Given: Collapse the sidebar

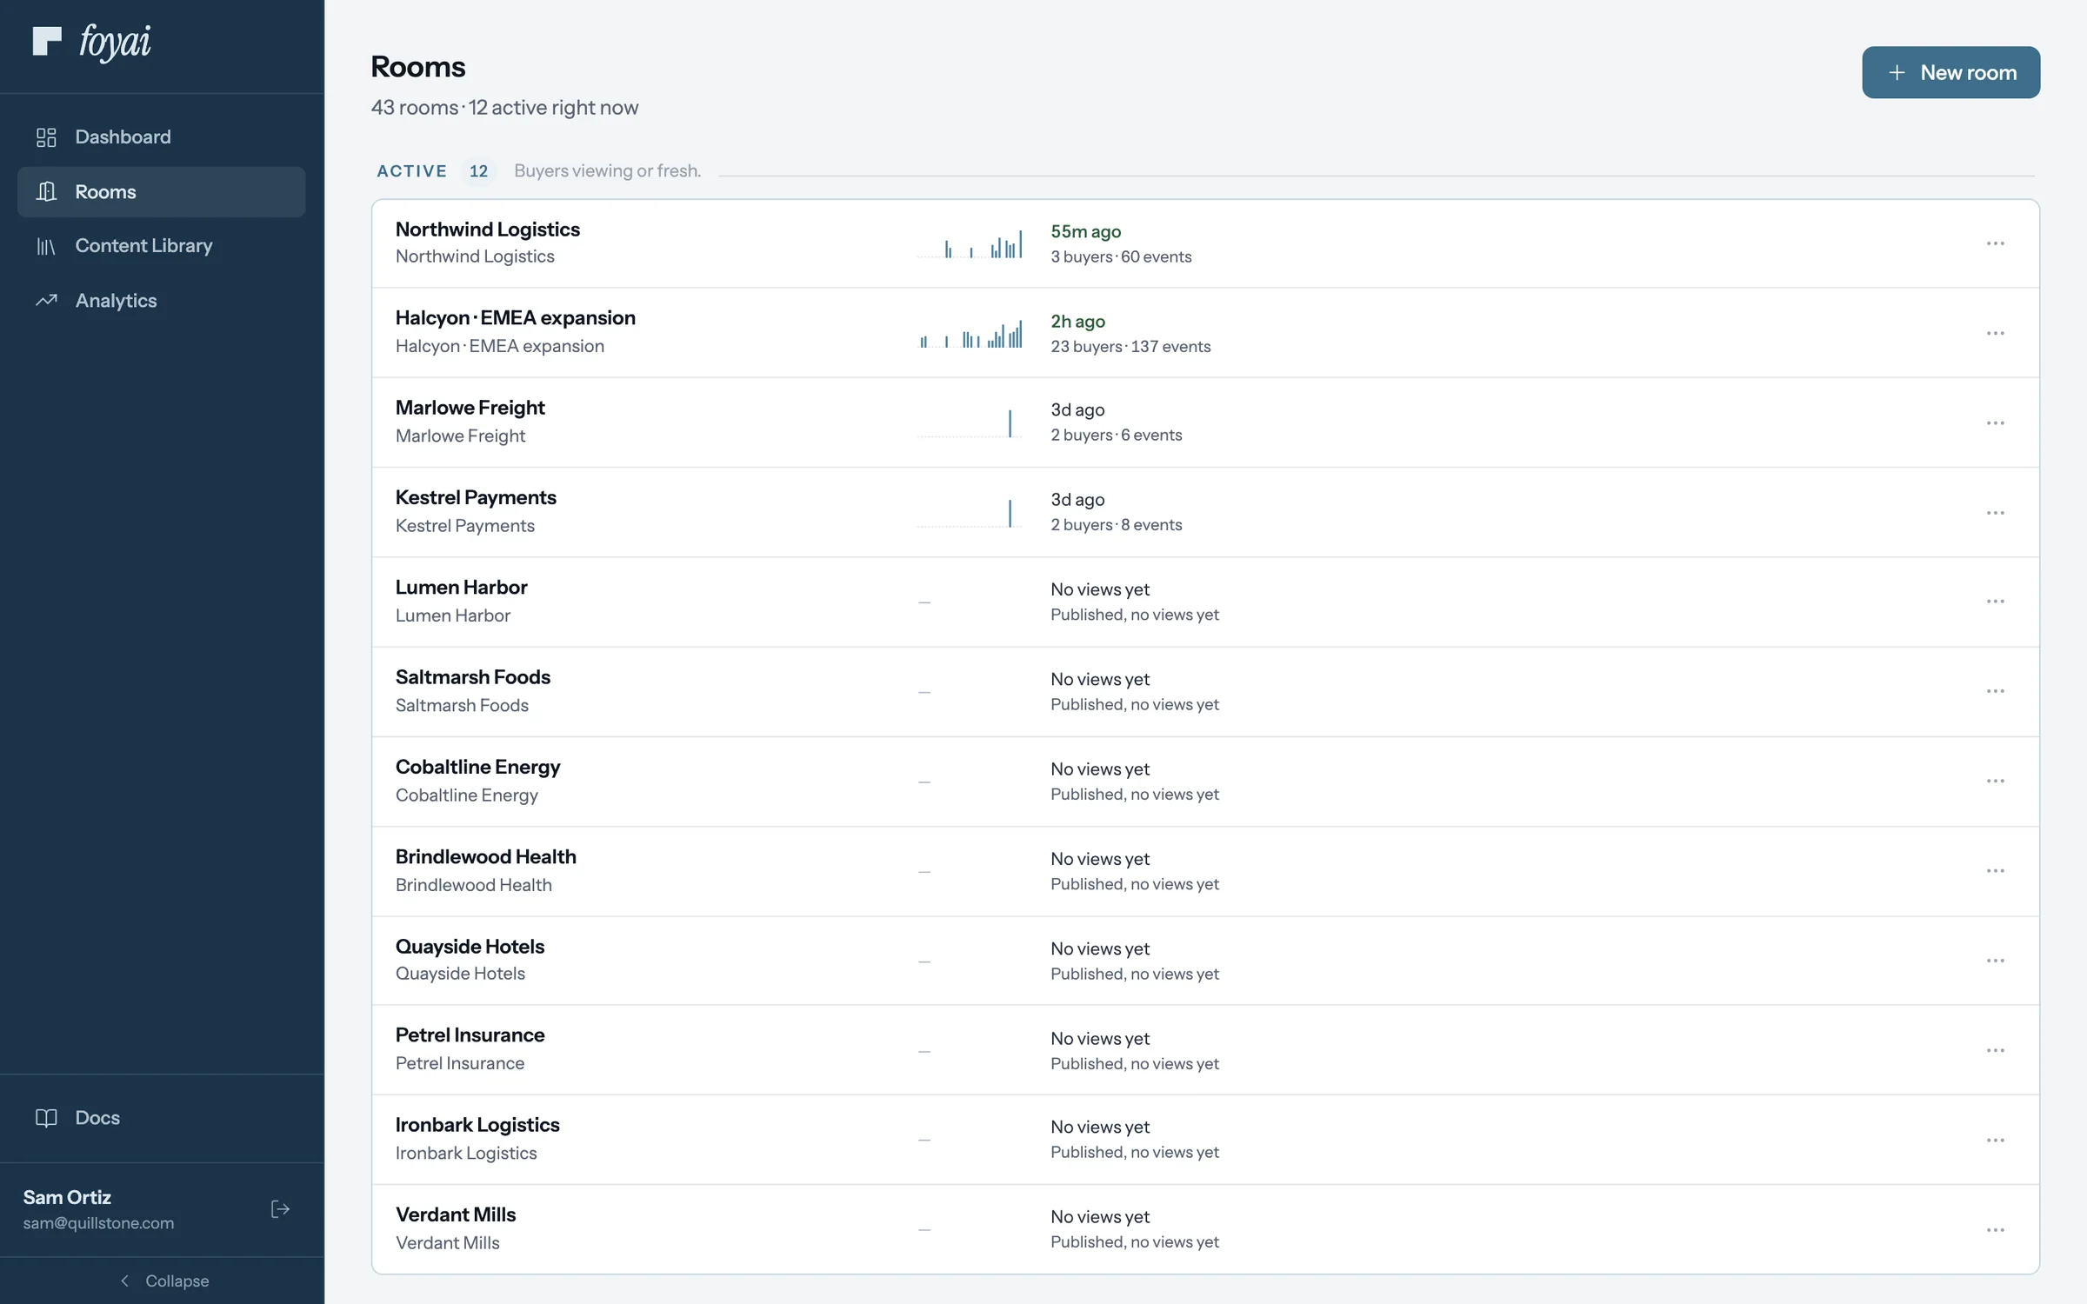Looking at the screenshot, I should (163, 1281).
